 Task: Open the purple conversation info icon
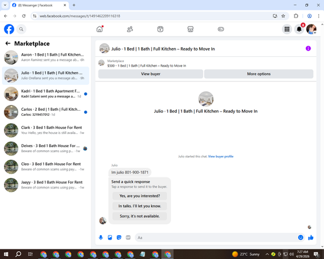[308, 49]
